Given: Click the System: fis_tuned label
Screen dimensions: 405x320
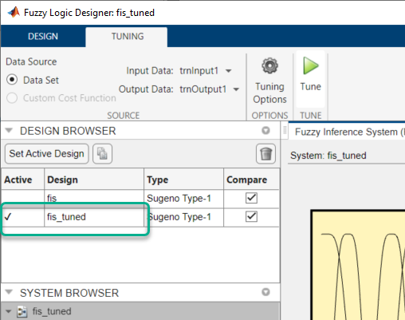Looking at the screenshot, I should pyautogui.click(x=328, y=156).
